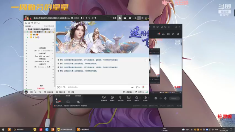
Task: Open the bell notifications in Douyu streamer
Action: [173, 34]
